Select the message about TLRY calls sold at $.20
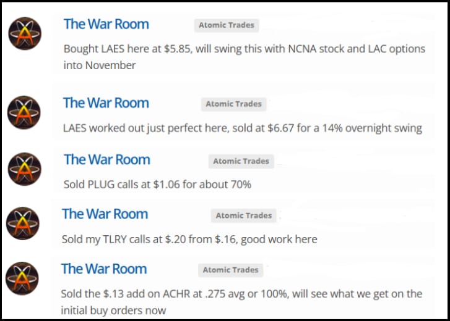The width and height of the screenshot is (450, 321). click(x=189, y=239)
